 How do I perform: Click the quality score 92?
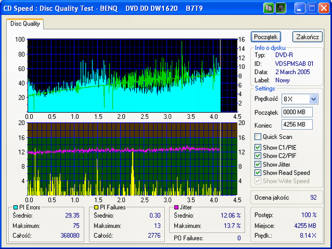pos(313,198)
